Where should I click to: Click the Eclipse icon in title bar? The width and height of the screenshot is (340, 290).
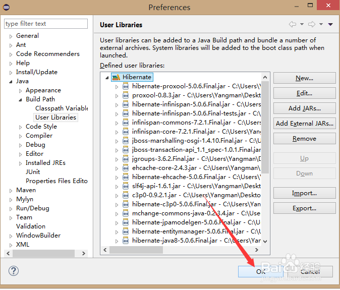(6, 8)
